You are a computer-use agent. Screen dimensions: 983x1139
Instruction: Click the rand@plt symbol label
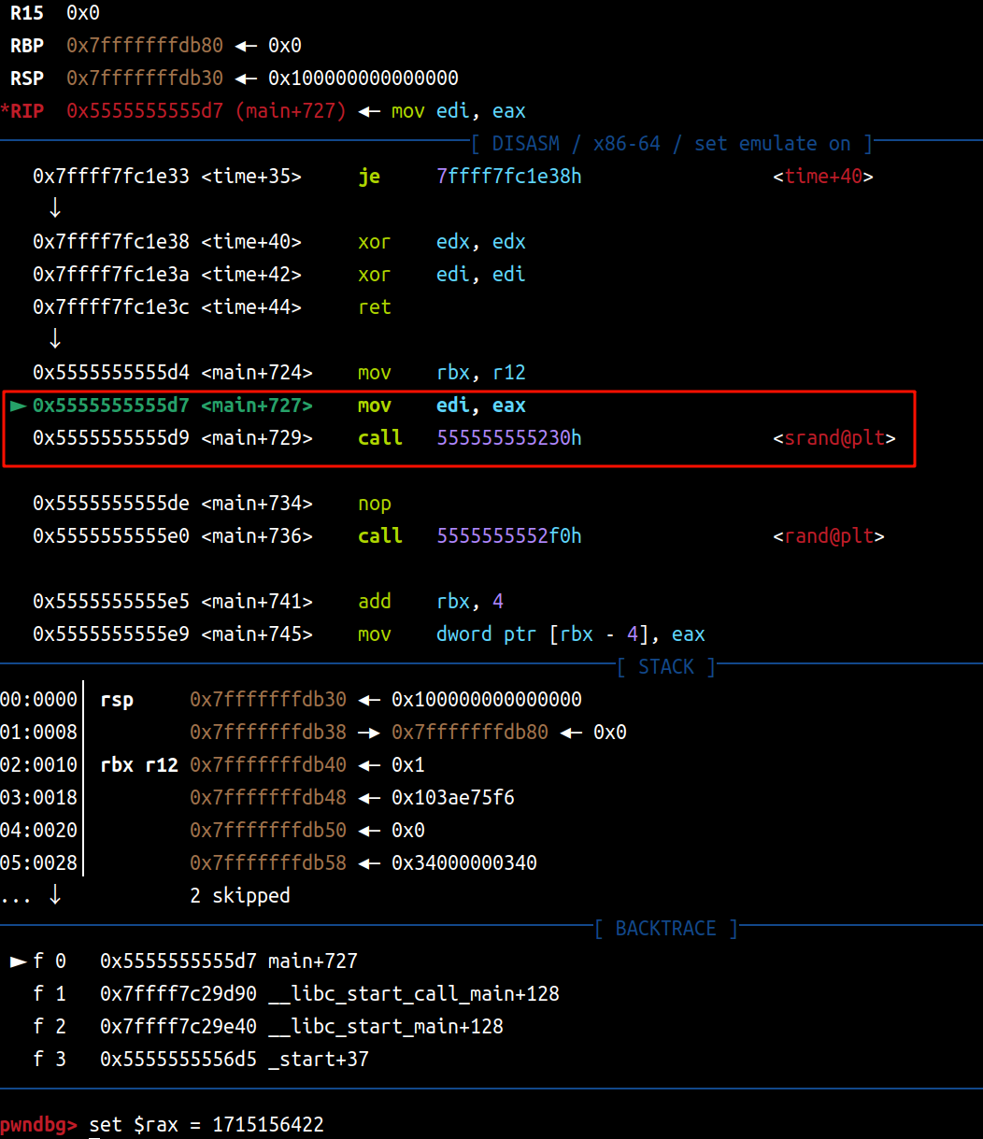[828, 536]
